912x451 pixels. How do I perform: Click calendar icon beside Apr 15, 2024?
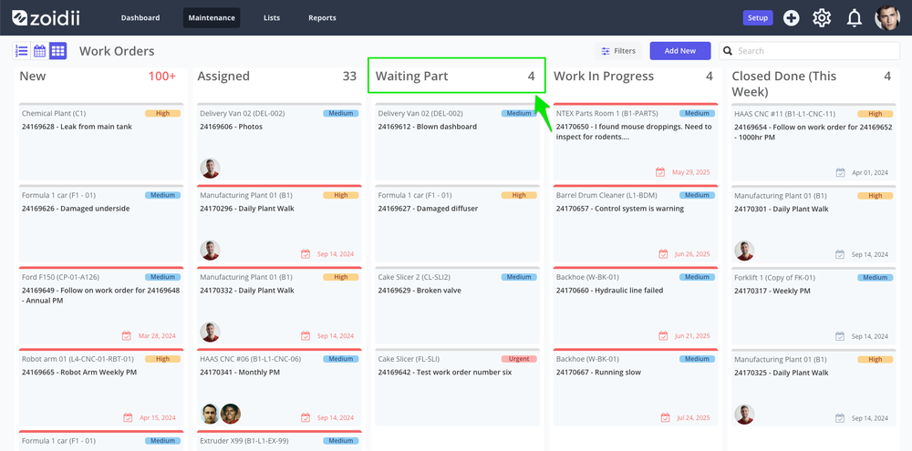pos(128,417)
